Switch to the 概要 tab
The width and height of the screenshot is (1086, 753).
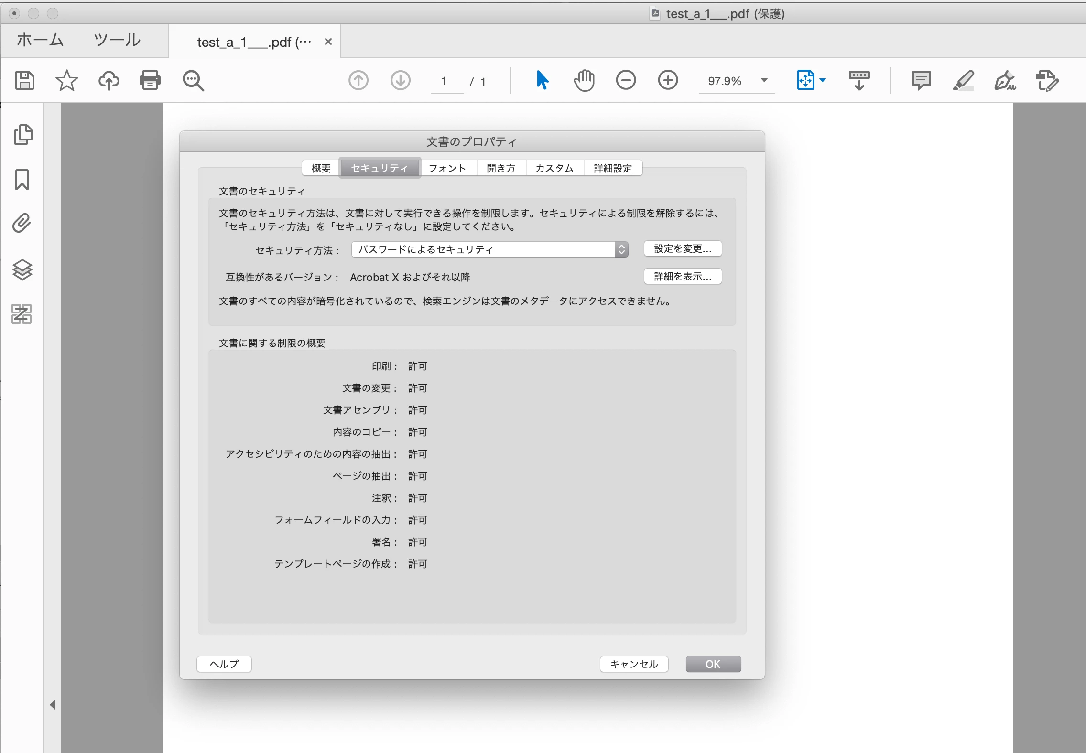[321, 168]
